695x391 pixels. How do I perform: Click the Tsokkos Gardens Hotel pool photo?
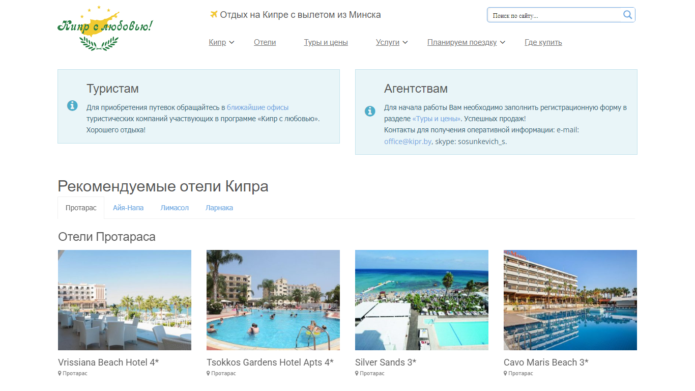coord(273,300)
